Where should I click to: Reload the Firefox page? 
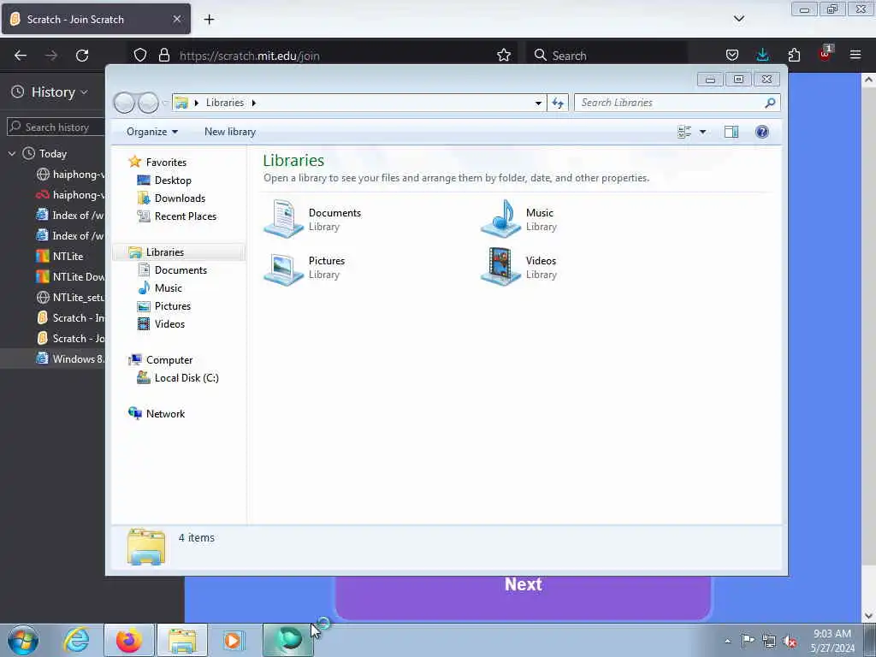click(82, 56)
